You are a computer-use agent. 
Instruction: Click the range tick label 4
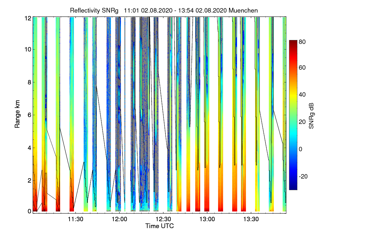coord(29,148)
